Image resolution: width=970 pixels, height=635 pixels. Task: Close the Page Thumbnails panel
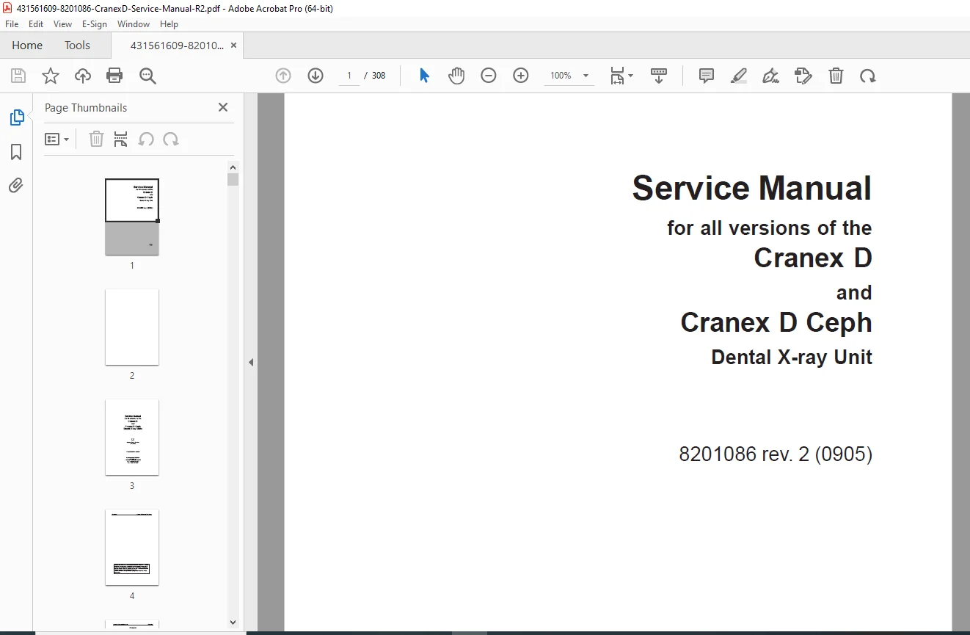click(x=223, y=107)
